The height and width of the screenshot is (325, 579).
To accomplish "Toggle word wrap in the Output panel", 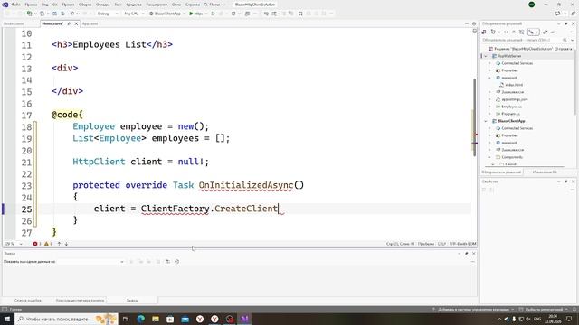I will point(167,261).
